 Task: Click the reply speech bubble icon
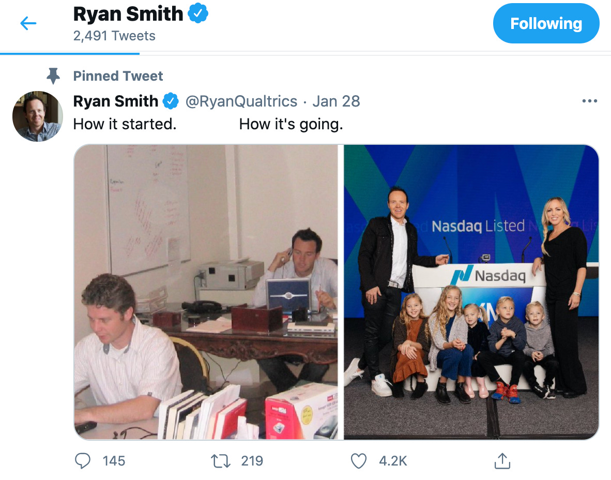point(83,460)
